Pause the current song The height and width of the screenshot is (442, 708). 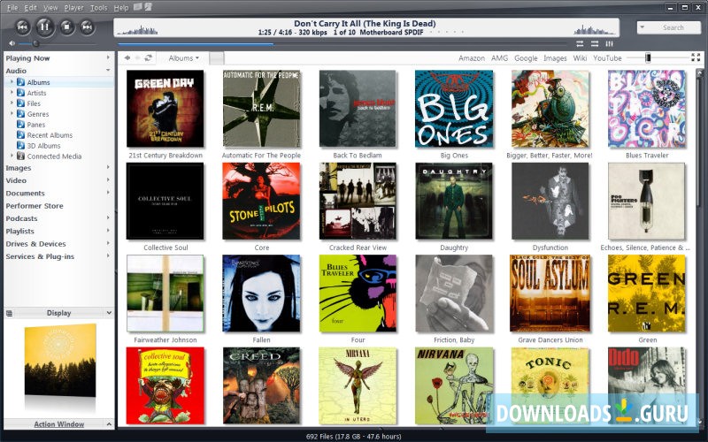tap(45, 27)
